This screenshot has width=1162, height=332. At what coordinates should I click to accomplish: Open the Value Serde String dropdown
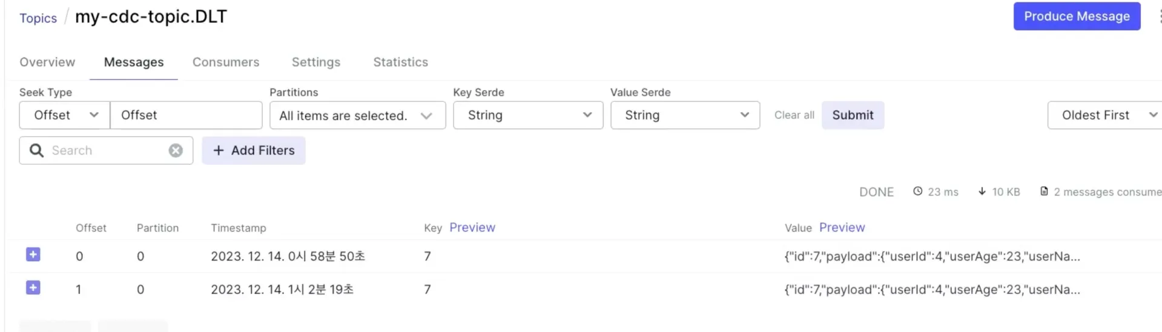685,115
